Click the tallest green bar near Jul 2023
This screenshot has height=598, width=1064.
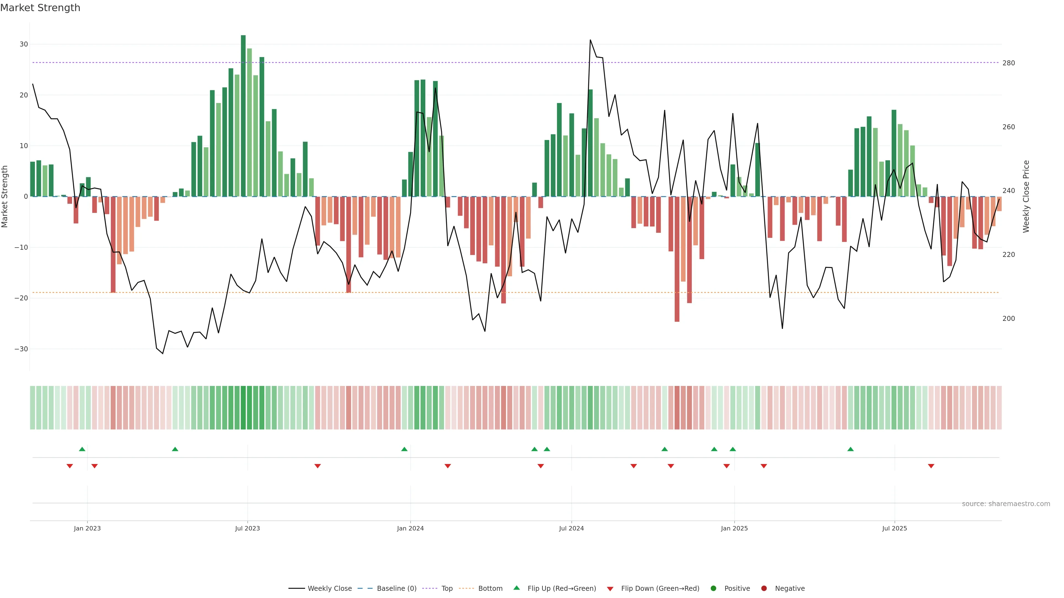point(243,115)
